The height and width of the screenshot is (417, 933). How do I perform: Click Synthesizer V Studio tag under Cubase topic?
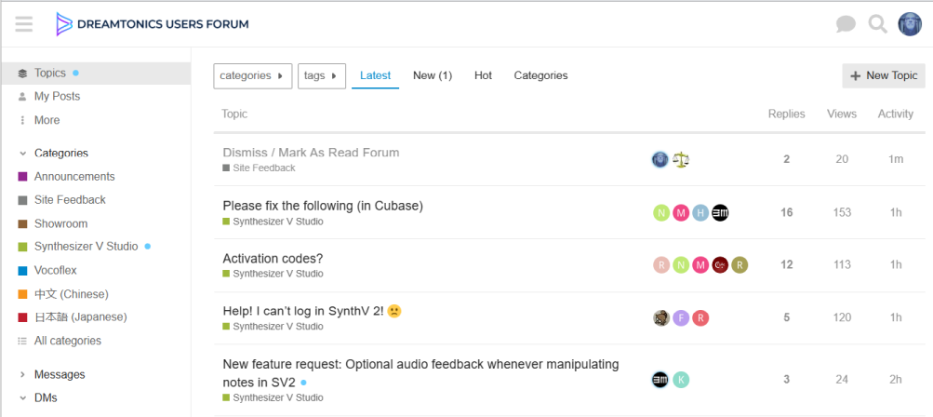(273, 222)
